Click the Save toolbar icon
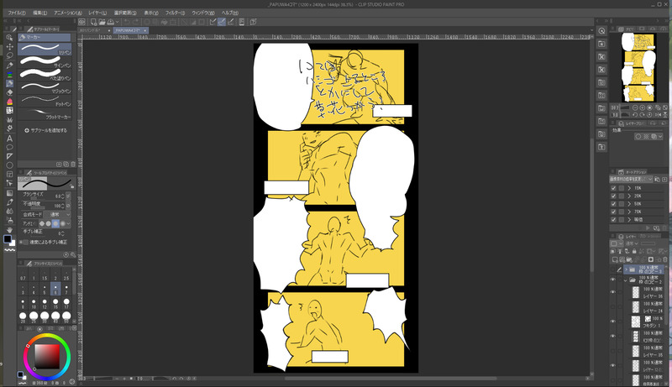The image size is (672, 387). (x=111, y=22)
